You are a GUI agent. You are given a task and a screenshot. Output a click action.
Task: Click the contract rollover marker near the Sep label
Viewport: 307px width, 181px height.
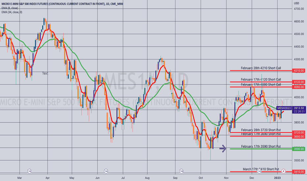(x=181, y=171)
